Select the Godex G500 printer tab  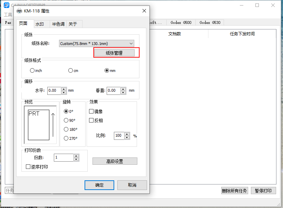point(181,22)
